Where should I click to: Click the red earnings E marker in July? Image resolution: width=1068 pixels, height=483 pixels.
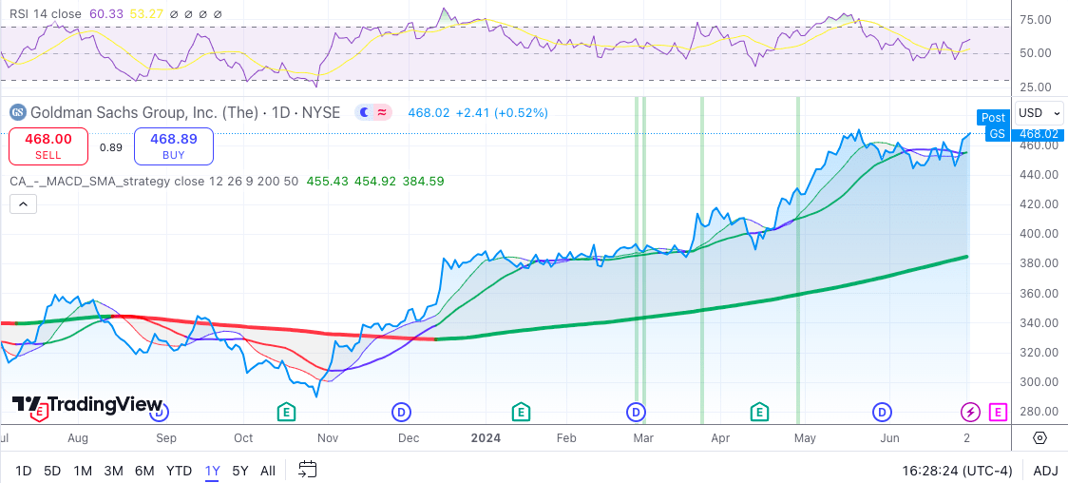(40, 412)
